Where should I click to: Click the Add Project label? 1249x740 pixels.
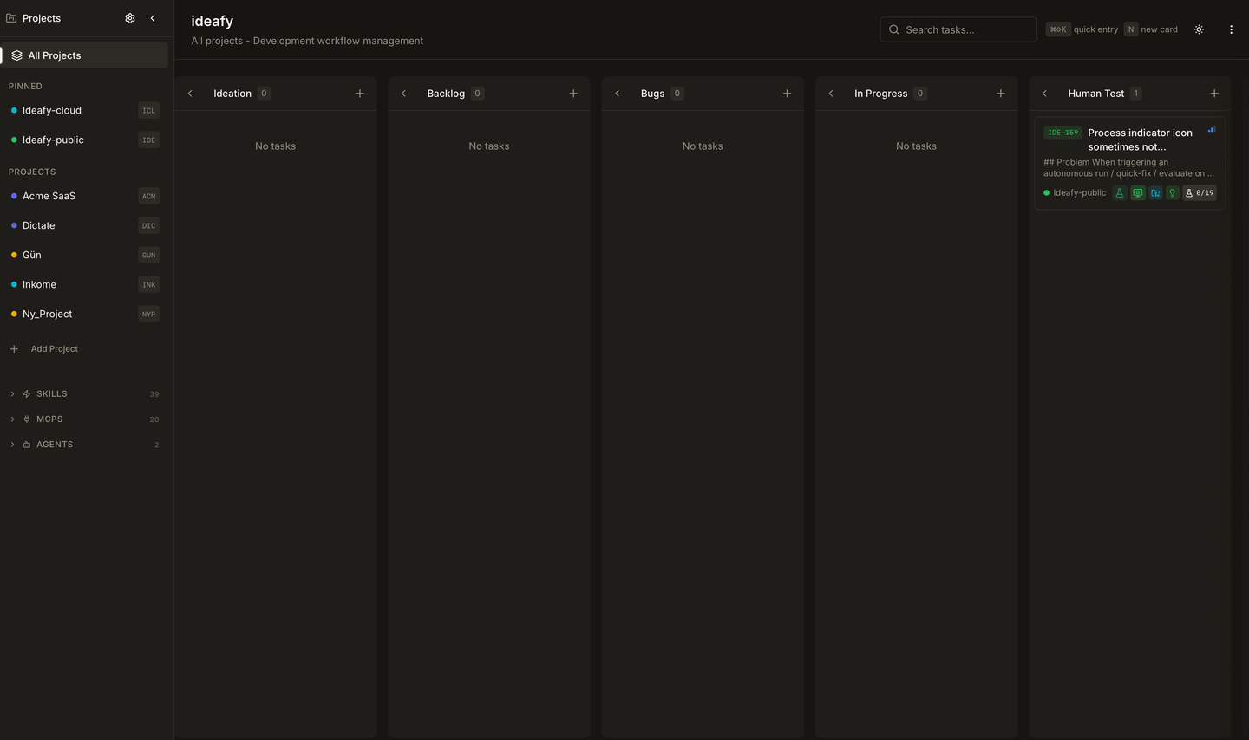click(x=55, y=349)
